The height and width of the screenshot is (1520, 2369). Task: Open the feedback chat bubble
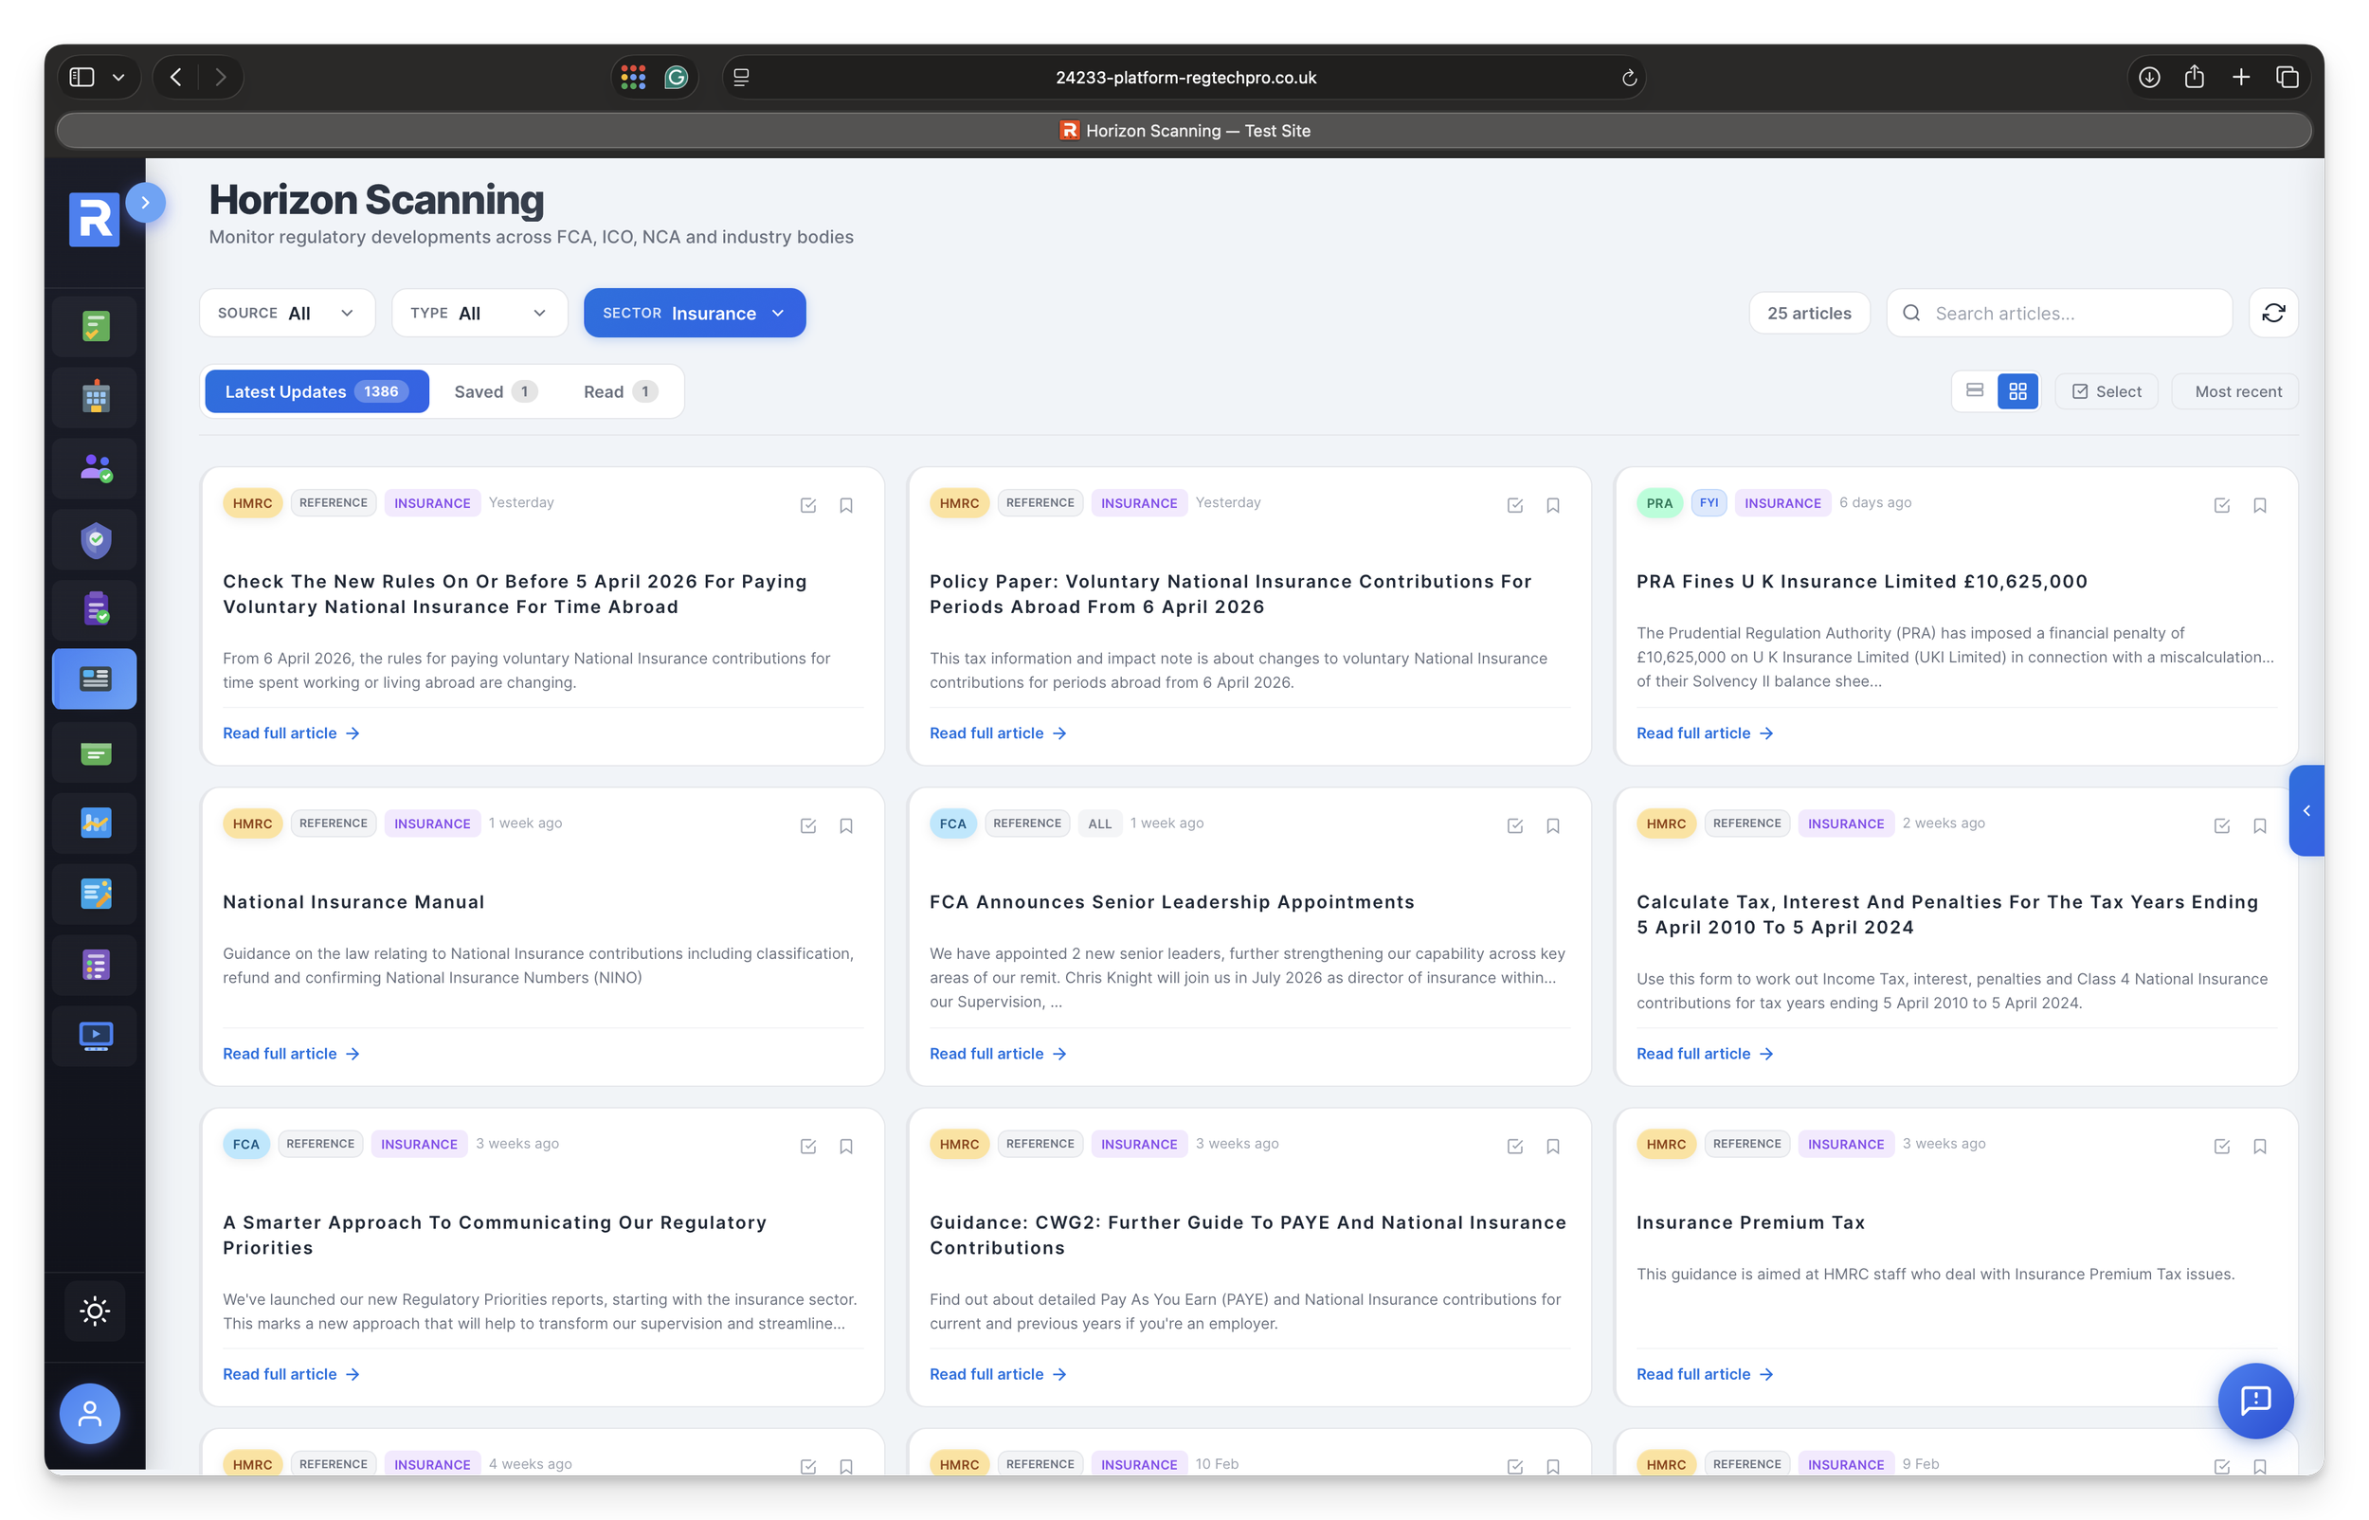(2255, 1401)
